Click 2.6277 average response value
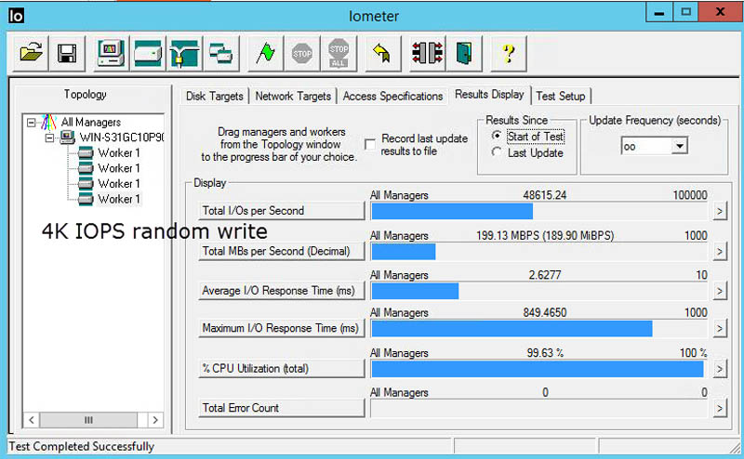Viewport: 744px width, 459px height. pos(545,275)
